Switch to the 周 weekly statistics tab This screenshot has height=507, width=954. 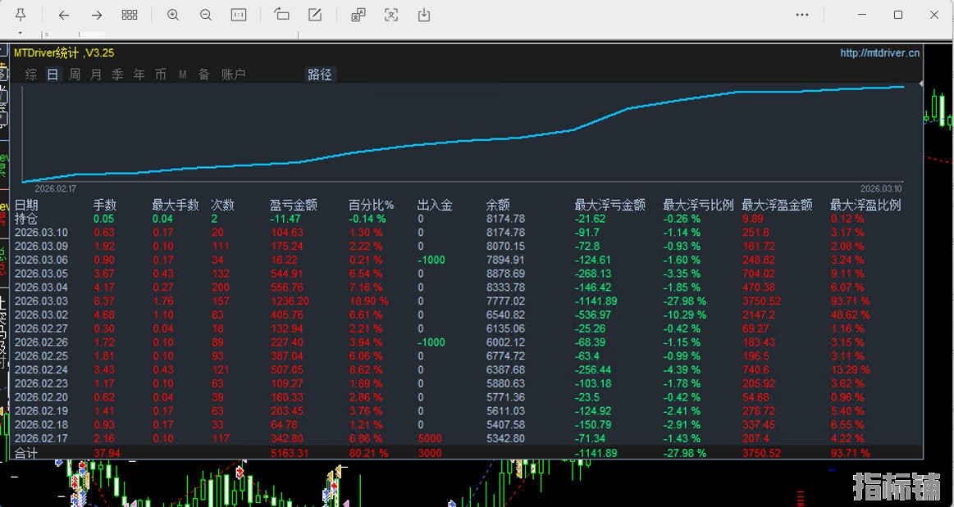[x=75, y=75]
